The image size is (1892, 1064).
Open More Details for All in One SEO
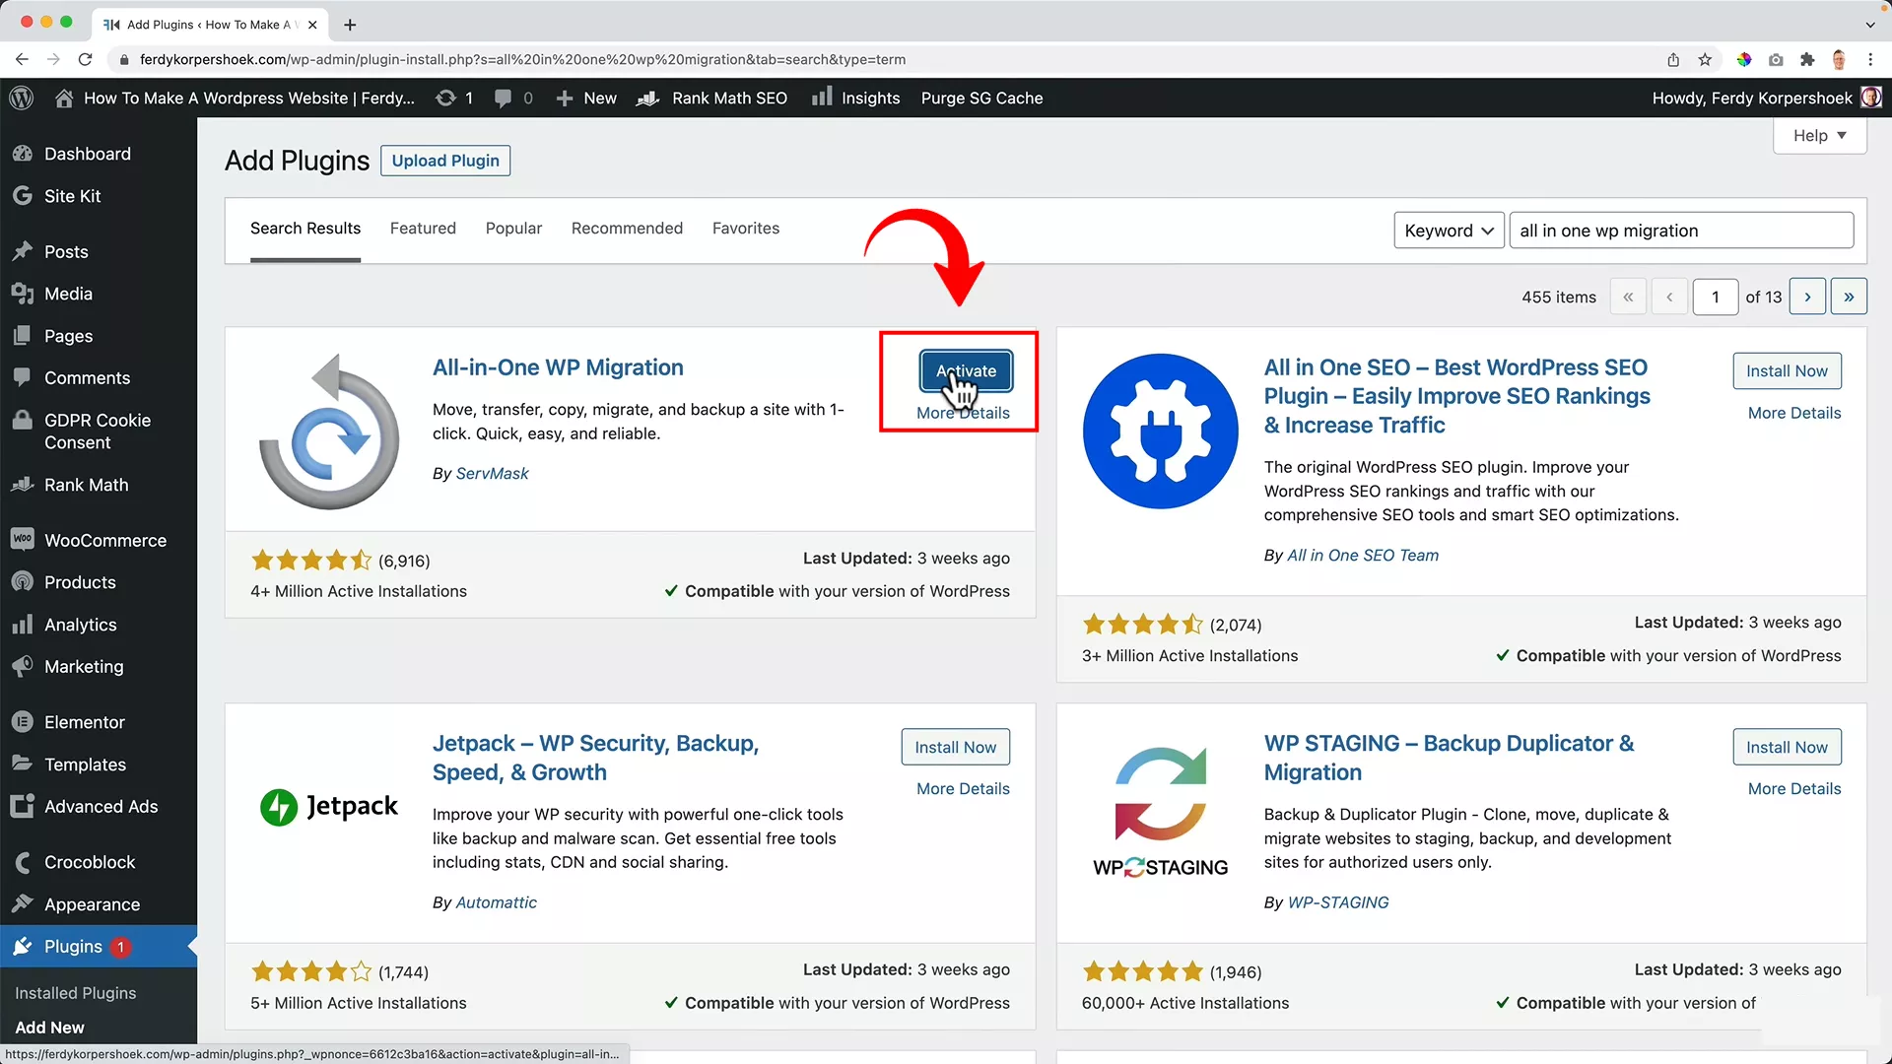click(1793, 413)
